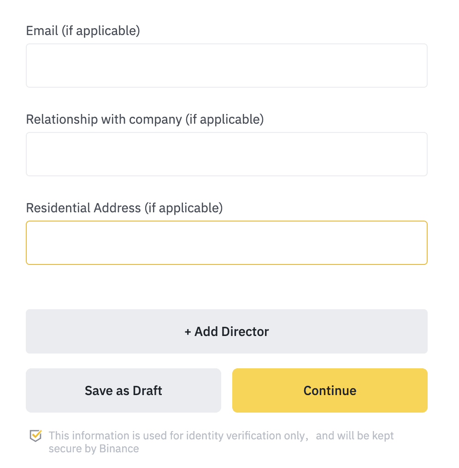Select the topmost empty text field
This screenshot has height=468, width=459.
coord(227,66)
